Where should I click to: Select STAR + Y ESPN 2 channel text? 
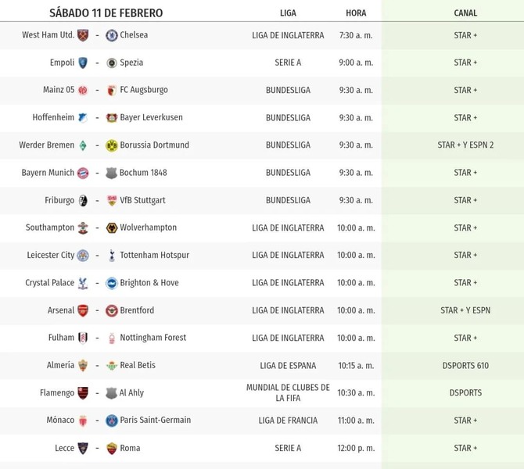465,145
